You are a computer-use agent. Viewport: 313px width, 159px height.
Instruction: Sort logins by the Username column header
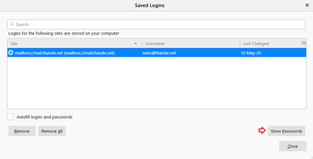[x=191, y=43]
